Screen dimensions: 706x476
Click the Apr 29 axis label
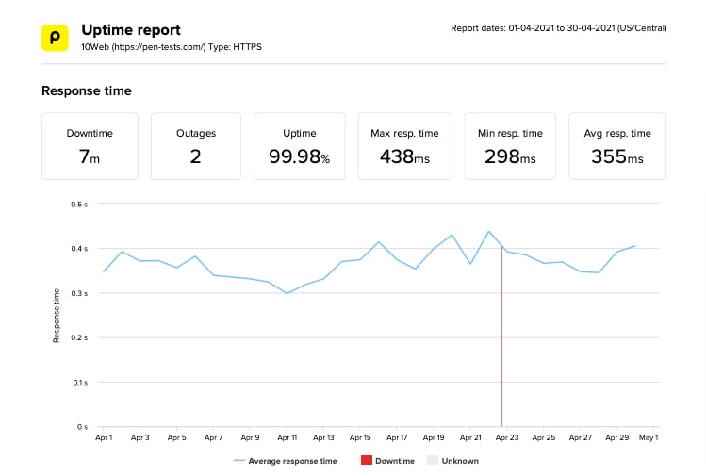616,437
